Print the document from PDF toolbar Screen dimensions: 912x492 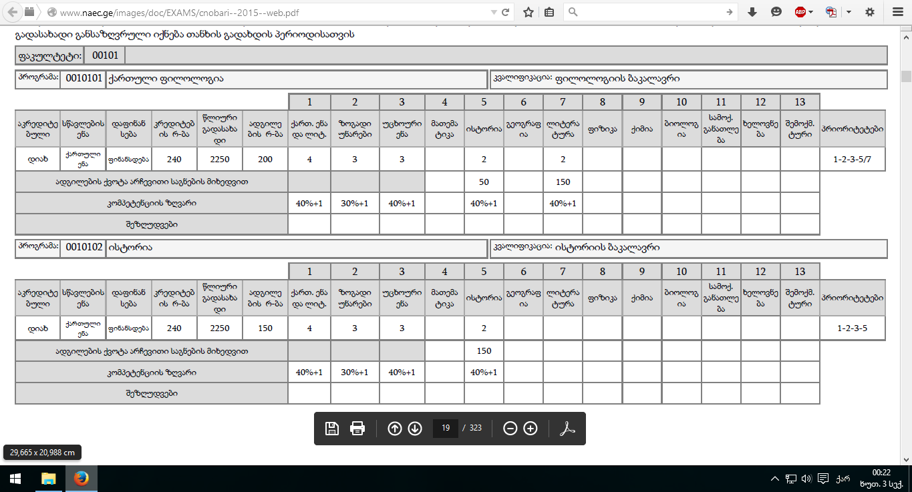tap(357, 429)
